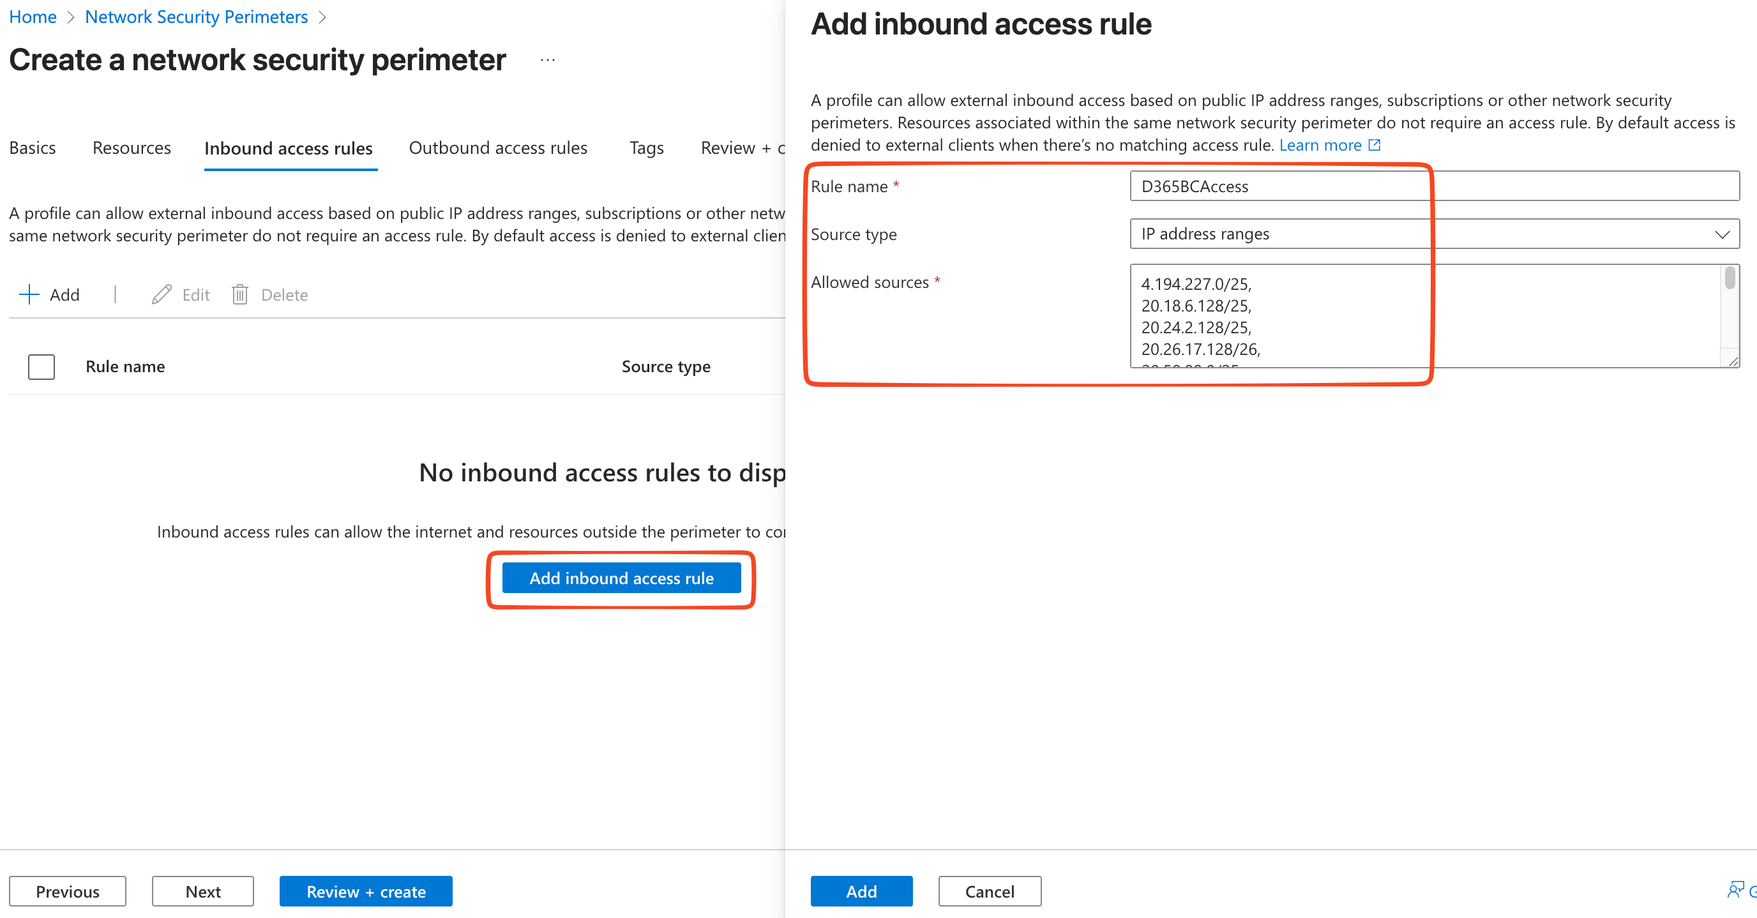Toggle the select-all rules checkbox

point(41,367)
